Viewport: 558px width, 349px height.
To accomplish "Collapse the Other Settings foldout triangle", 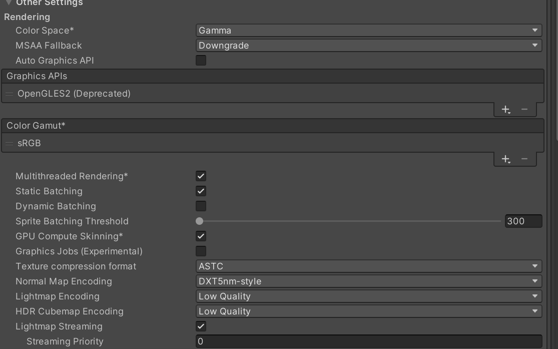I will [x=9, y=3].
